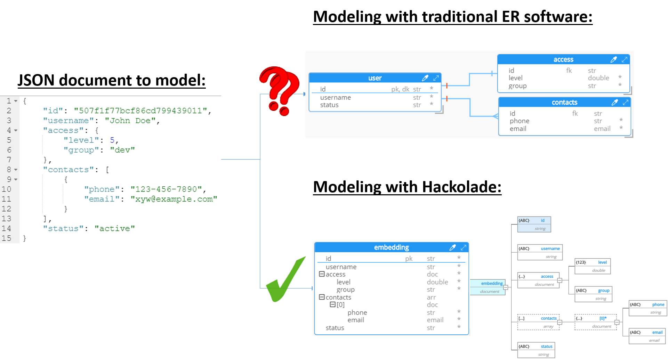Click the "John Doe" value in JSON

pyautogui.click(x=130, y=121)
